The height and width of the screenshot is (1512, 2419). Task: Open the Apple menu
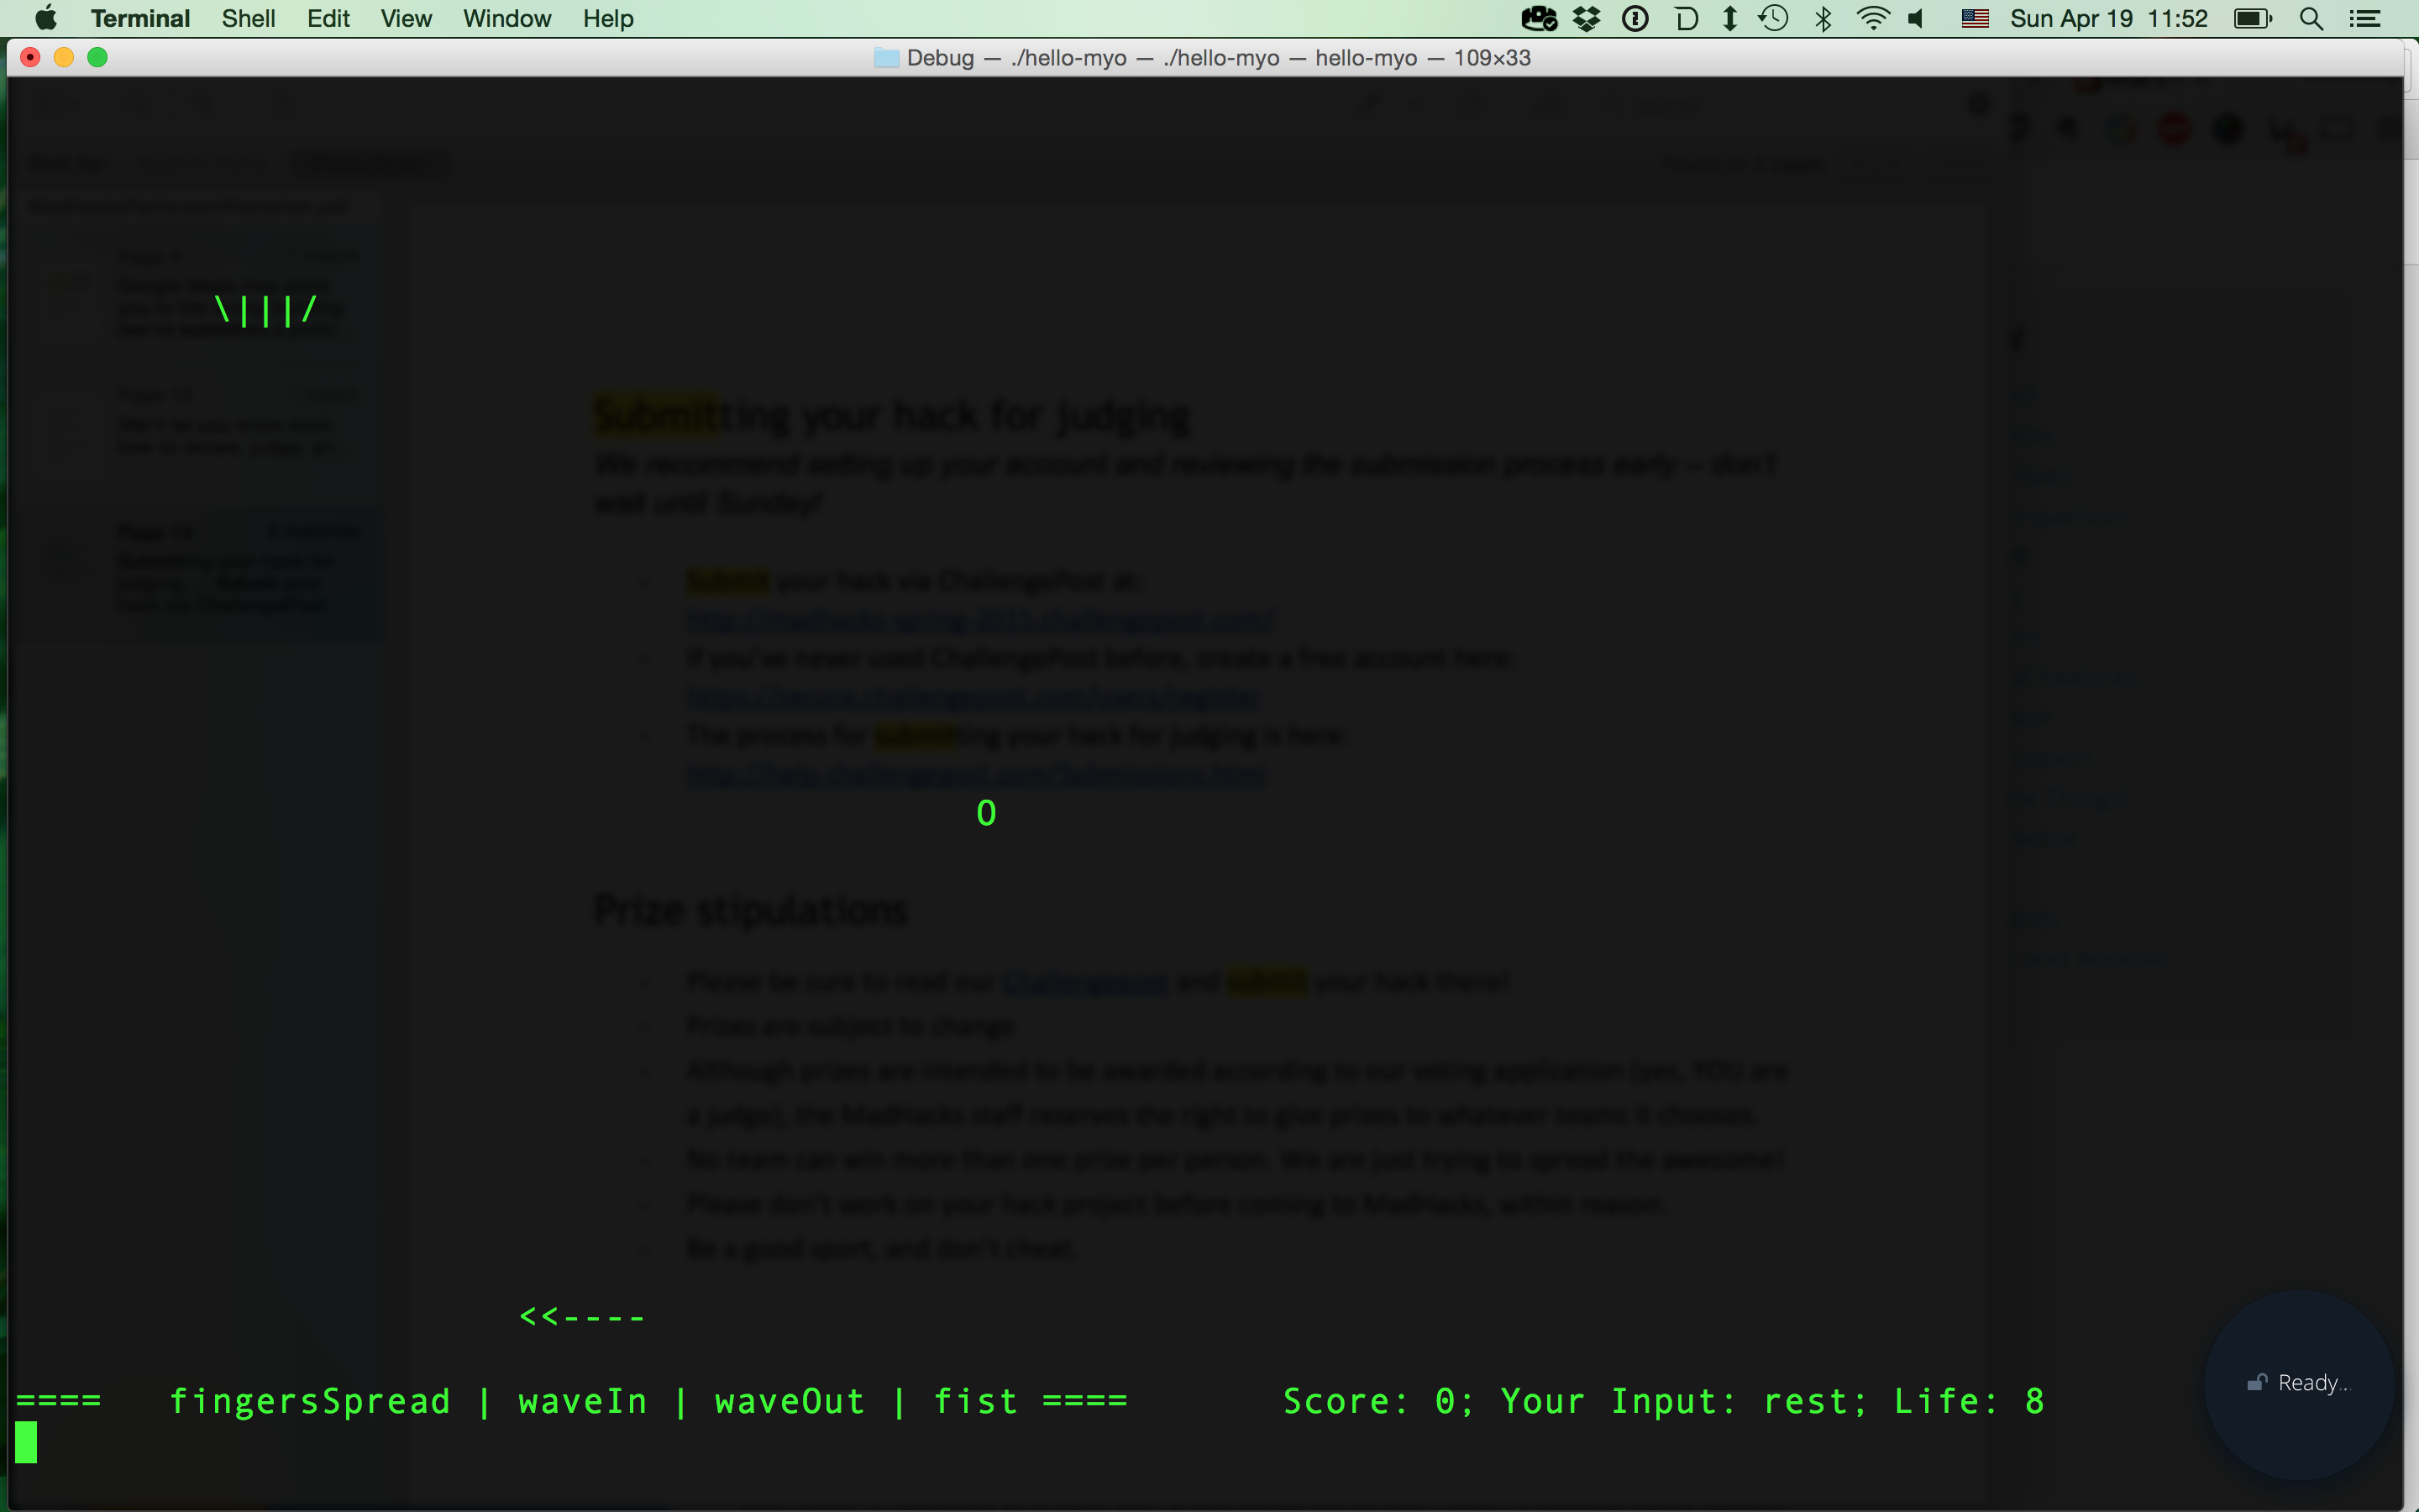coord(46,19)
